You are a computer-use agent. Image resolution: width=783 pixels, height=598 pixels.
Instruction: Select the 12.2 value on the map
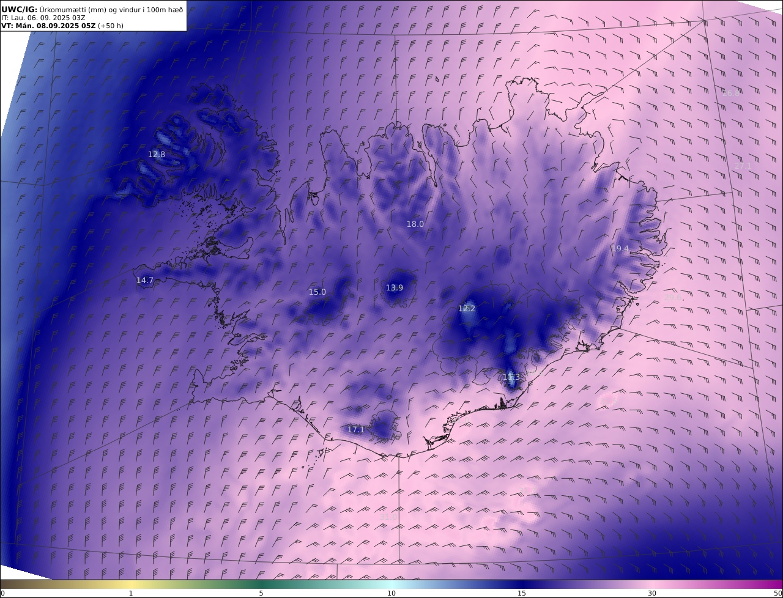[x=467, y=309]
